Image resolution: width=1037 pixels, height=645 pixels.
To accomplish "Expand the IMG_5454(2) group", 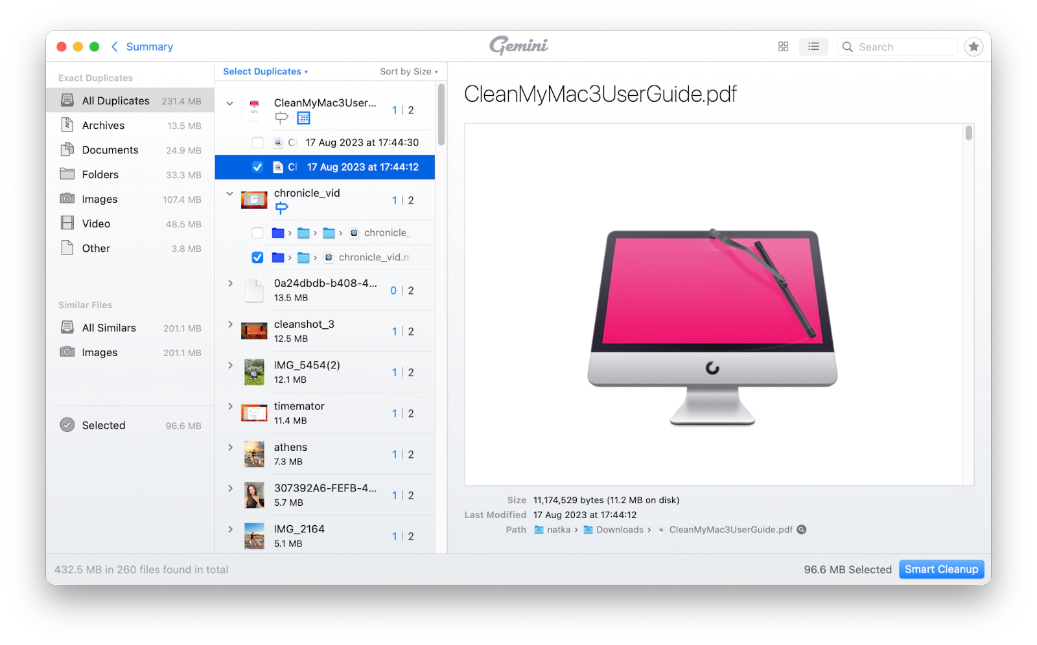I will (x=230, y=365).
